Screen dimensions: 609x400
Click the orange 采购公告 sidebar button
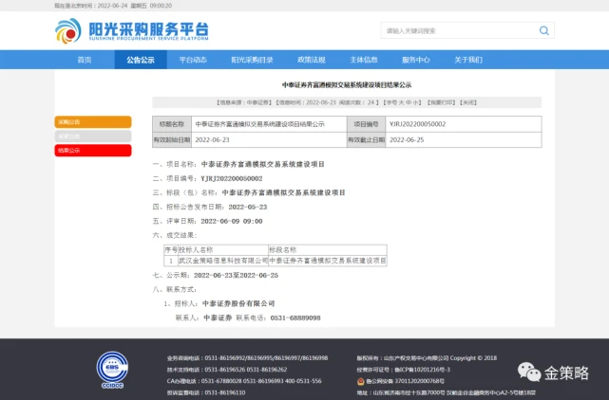pos(93,121)
